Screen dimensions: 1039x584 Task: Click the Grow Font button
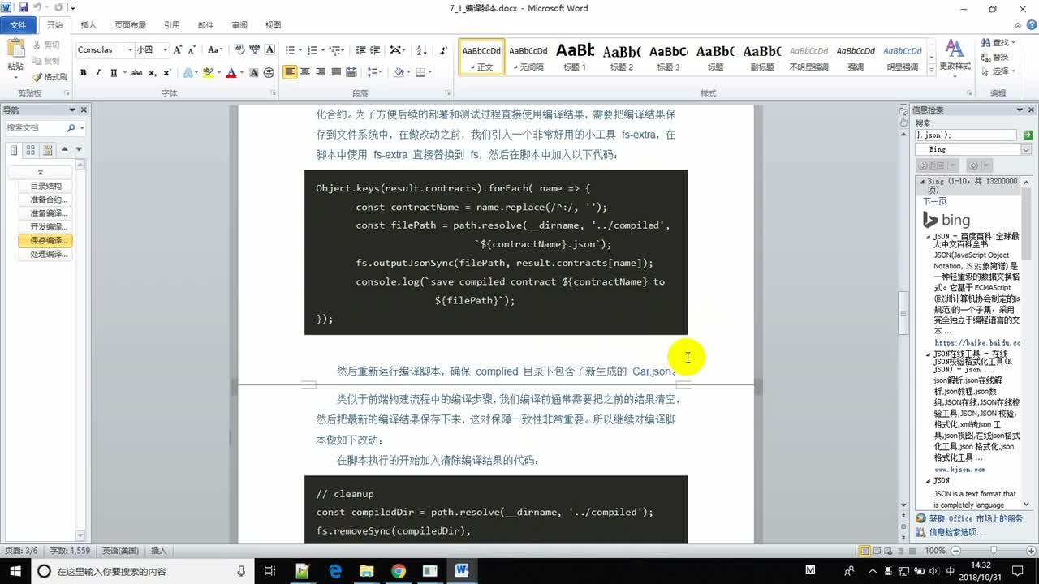[178, 49]
